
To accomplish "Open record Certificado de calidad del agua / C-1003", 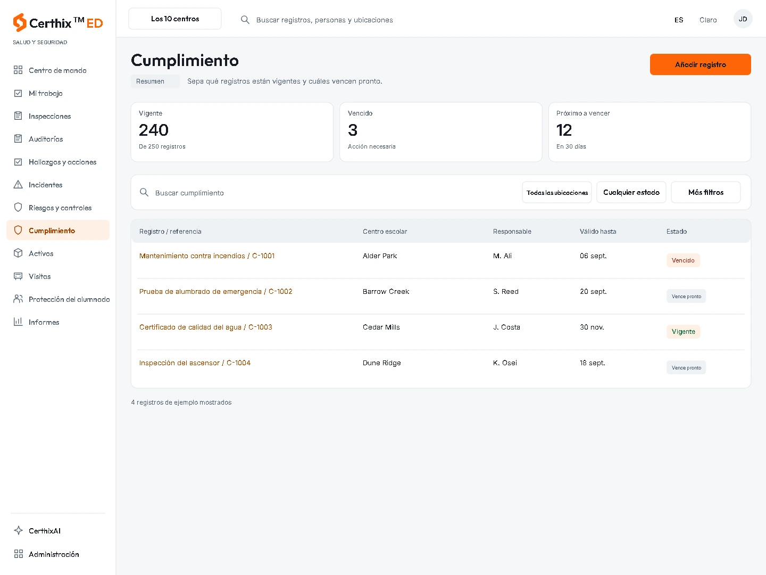I will pos(206,327).
